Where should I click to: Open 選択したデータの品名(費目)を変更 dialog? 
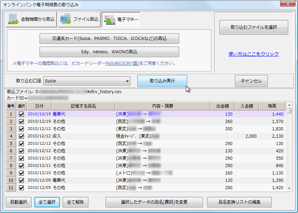coord(155,202)
